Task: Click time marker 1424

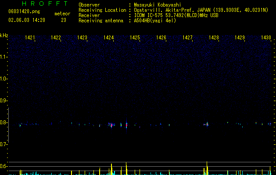Action: click(109, 38)
